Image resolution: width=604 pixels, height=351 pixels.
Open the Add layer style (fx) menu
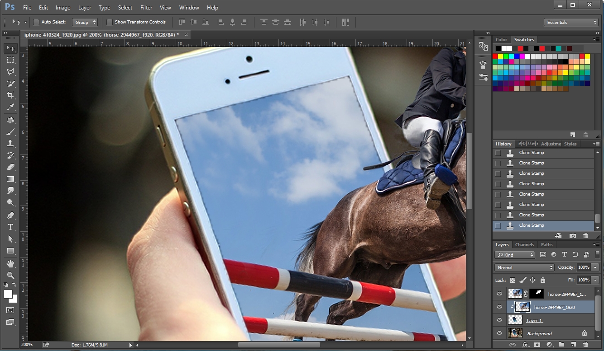(x=525, y=344)
